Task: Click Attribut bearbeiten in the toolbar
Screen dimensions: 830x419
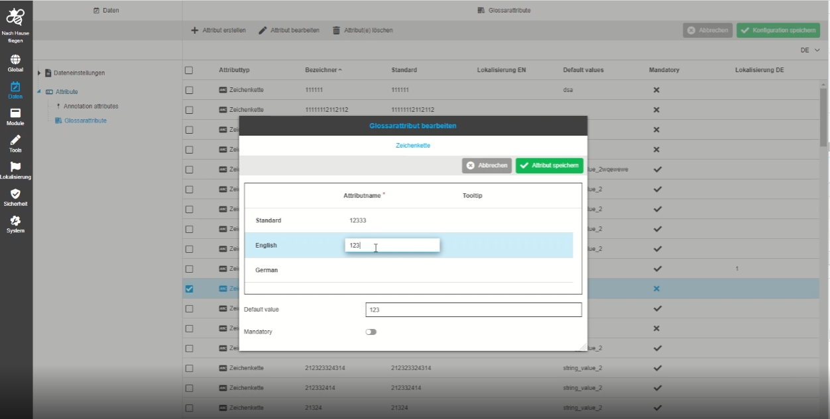Action: click(x=289, y=30)
